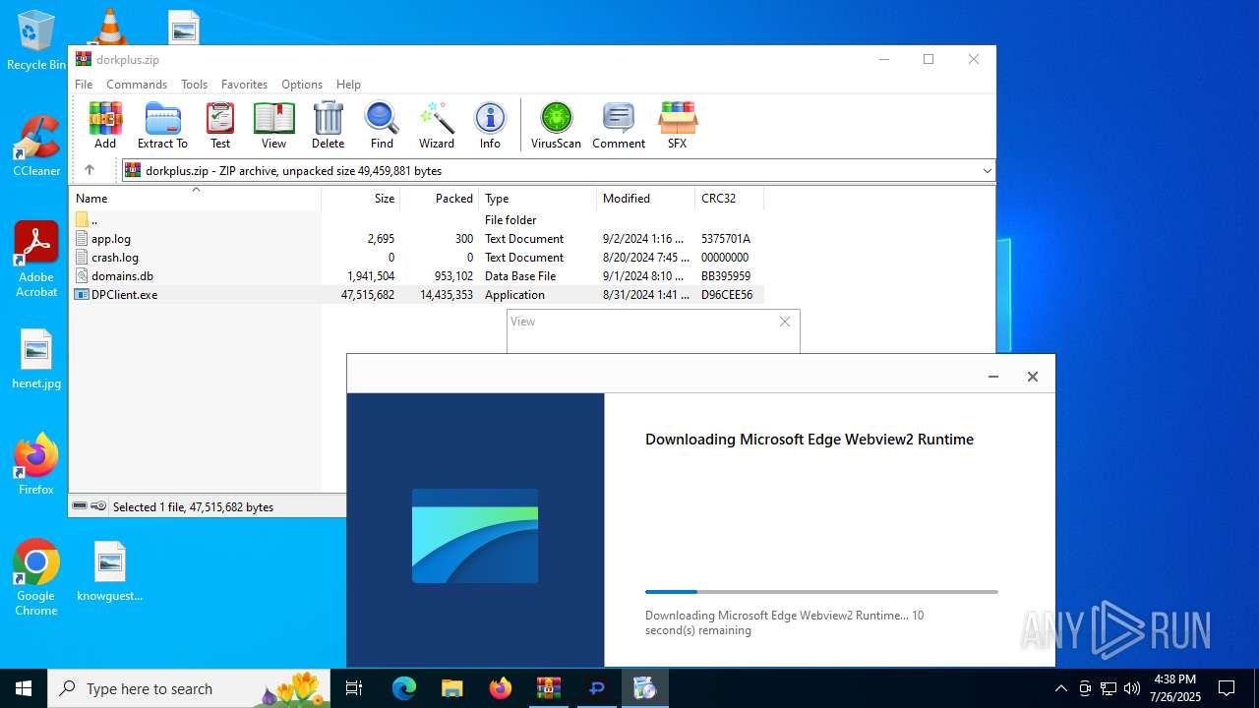Image resolution: width=1259 pixels, height=708 pixels.
Task: Select the crash.log file row
Action: coord(417,258)
